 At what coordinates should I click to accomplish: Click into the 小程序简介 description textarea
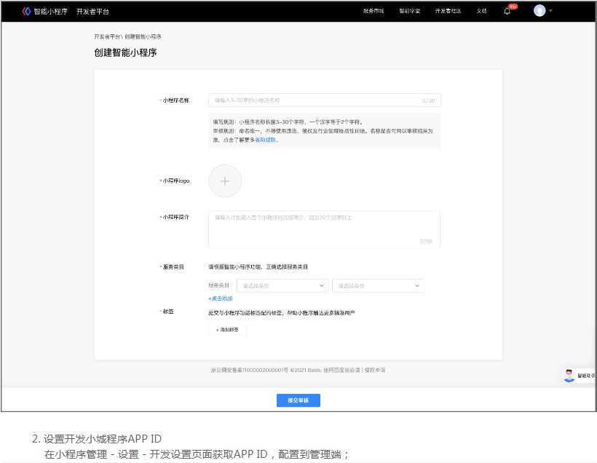tap(324, 229)
